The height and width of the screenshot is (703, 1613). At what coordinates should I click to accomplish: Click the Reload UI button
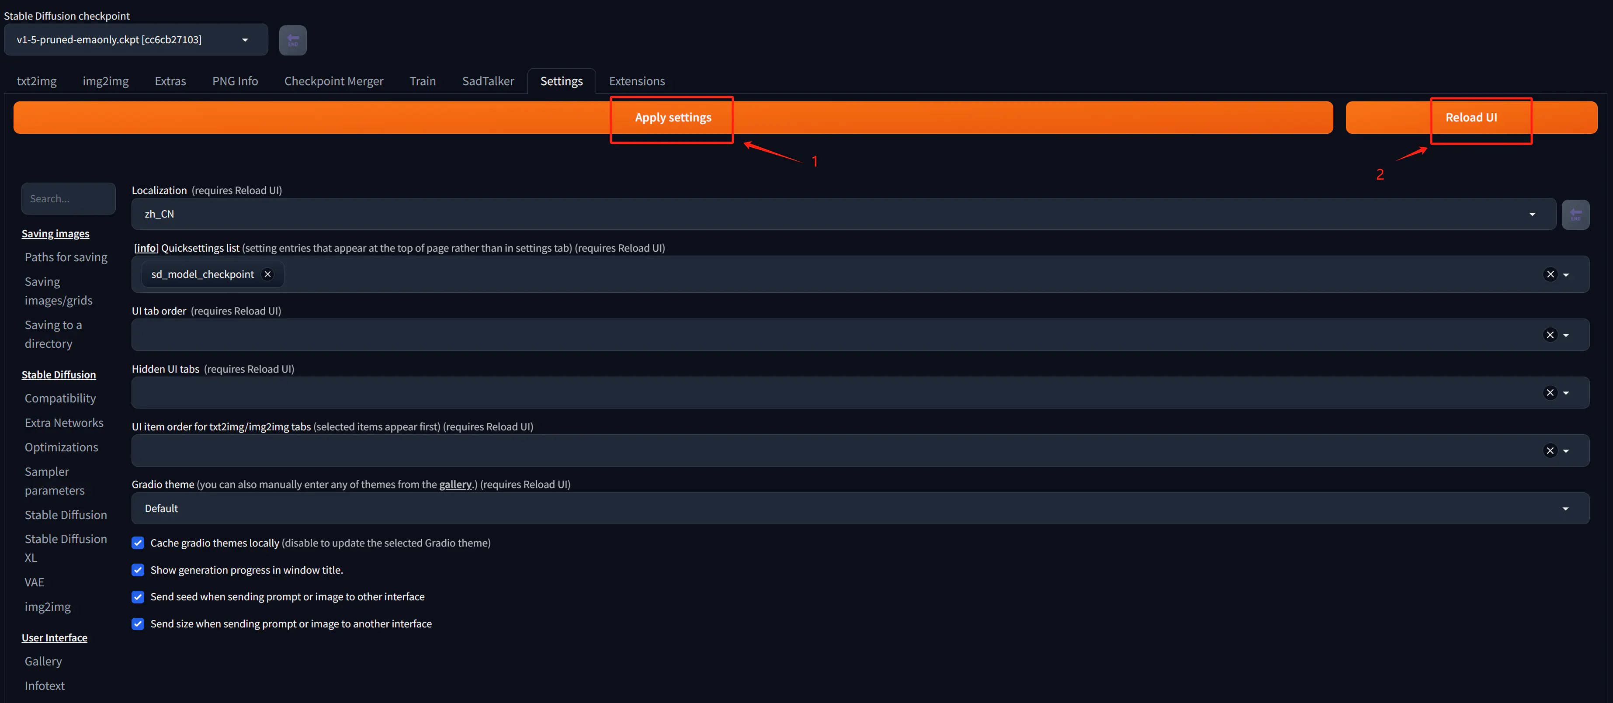1471,118
